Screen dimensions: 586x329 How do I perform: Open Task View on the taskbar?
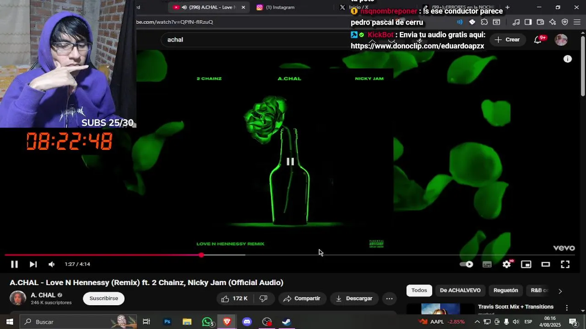146,322
